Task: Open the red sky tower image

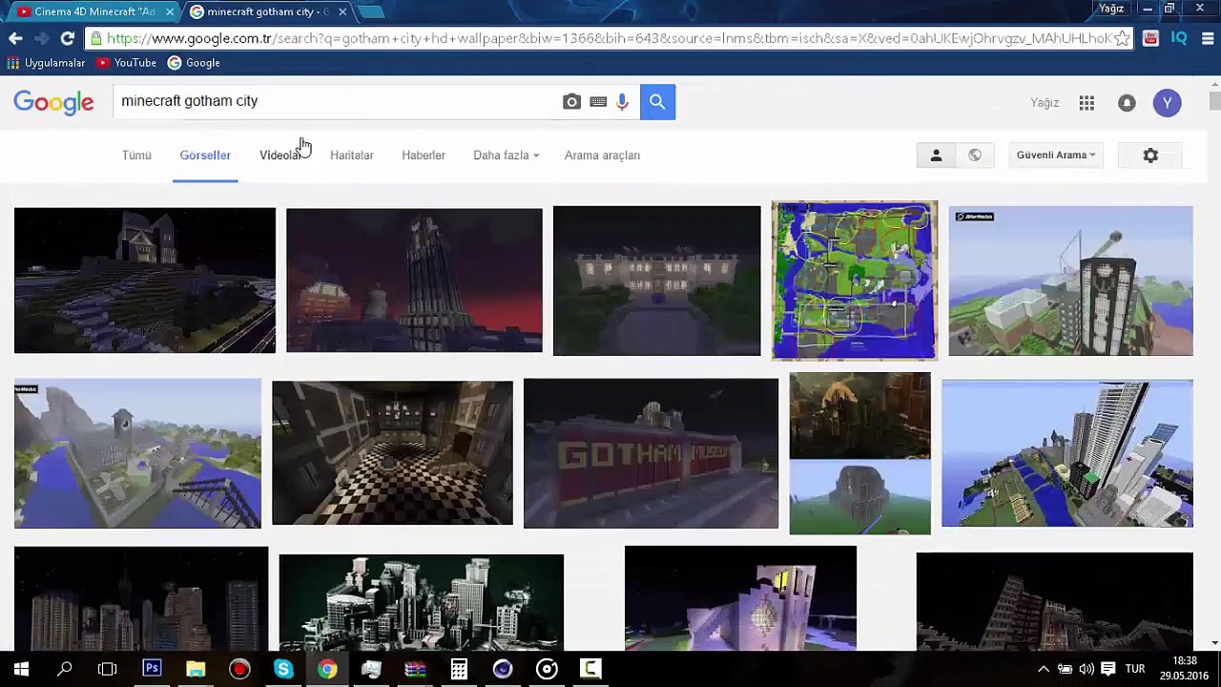Action: [414, 281]
